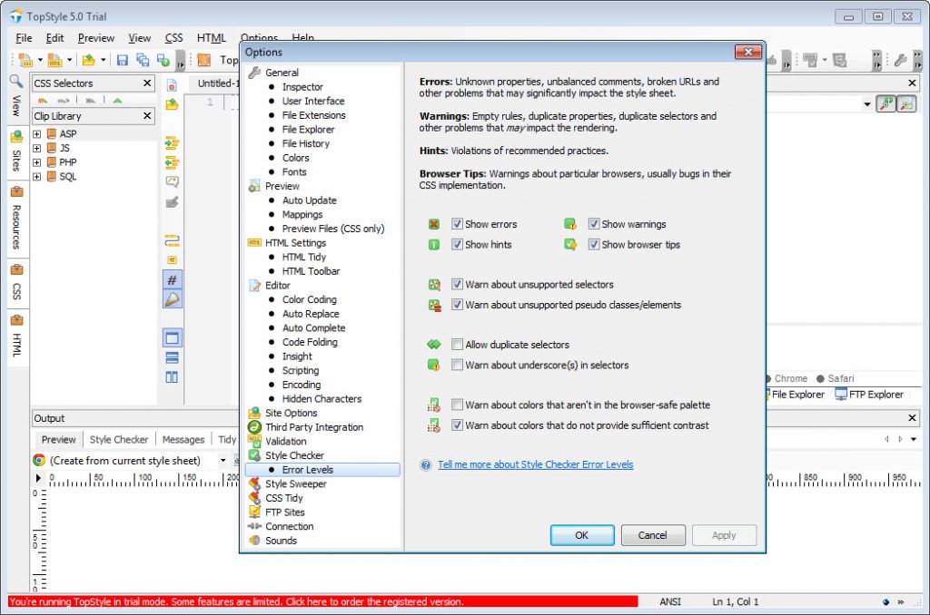Open the Preview menu
This screenshot has width=930, height=615.
tap(96, 38)
